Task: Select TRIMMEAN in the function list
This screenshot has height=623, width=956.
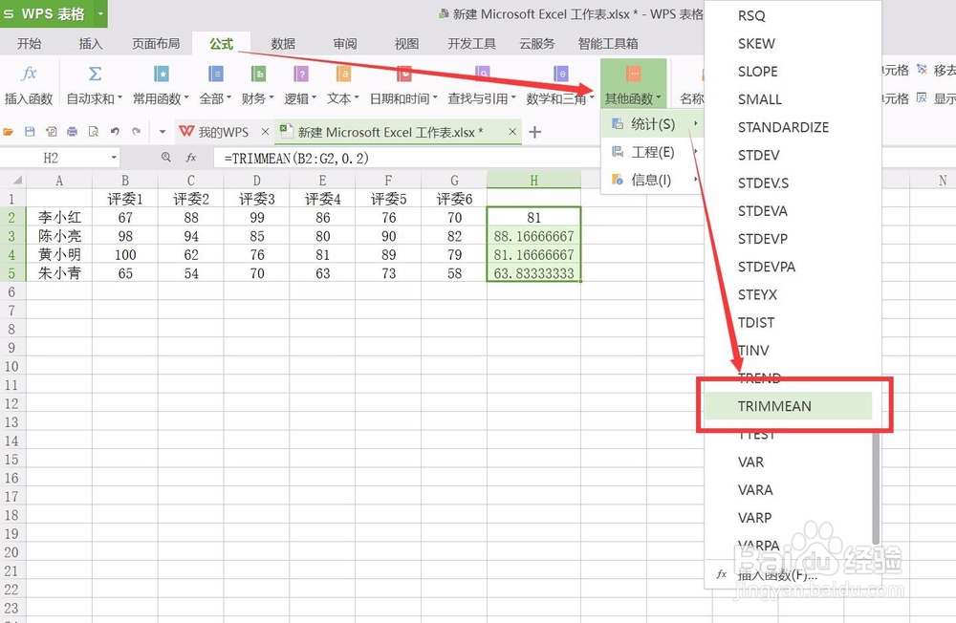Action: coord(789,406)
